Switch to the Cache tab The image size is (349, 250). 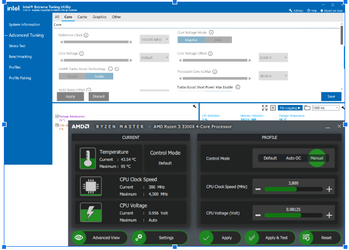tap(82, 17)
